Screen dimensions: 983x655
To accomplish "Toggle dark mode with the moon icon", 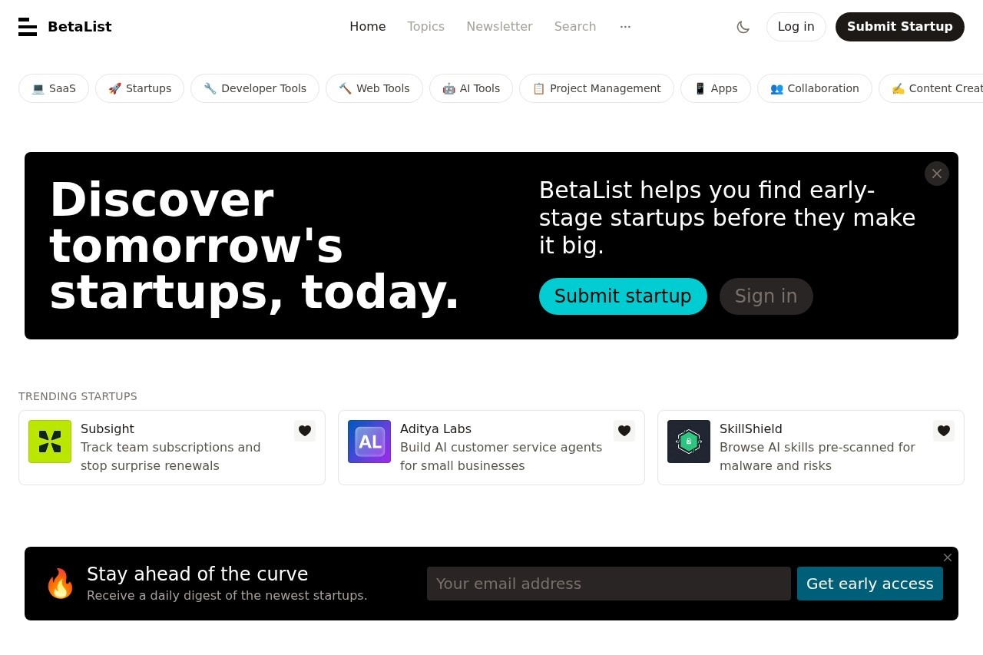I will click(x=743, y=26).
